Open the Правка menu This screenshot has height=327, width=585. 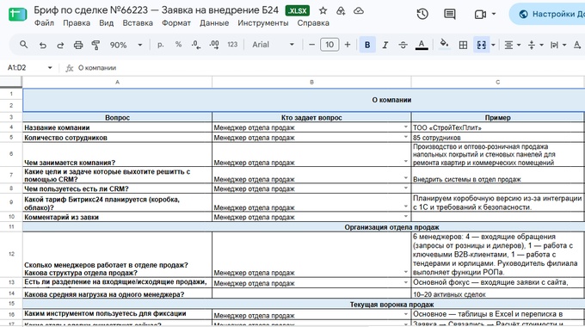click(x=77, y=23)
